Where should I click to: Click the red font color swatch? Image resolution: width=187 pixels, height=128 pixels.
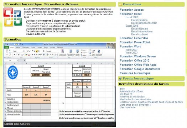tap(29, 55)
